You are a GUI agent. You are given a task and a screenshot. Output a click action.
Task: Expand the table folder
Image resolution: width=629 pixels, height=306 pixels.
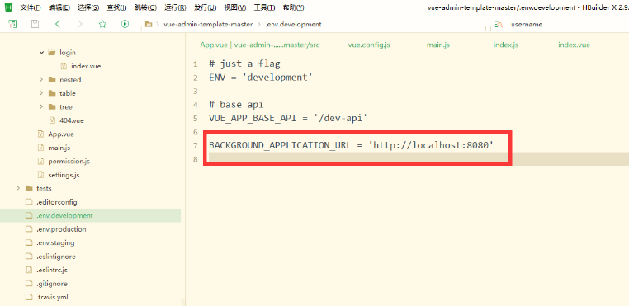pos(41,93)
